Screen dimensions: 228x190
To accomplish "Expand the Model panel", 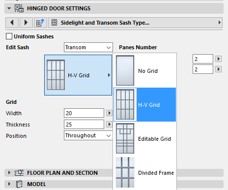I will [9, 184].
